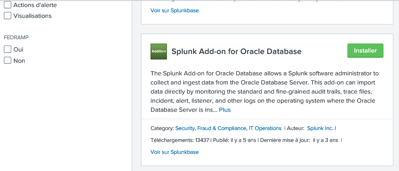Image resolution: width=399 pixels, height=171 pixels.
Task: Click the FEDRAMP filter section heading
Action: 16,37
